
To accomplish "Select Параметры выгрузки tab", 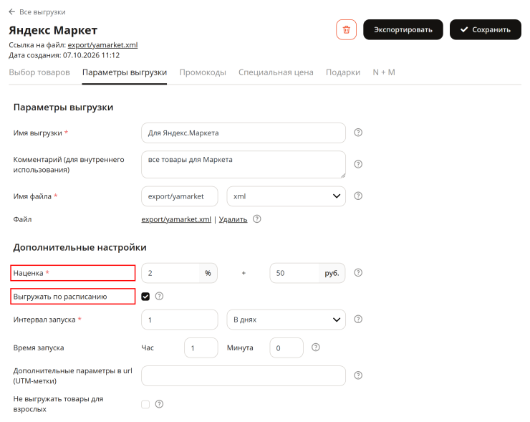I will tap(125, 72).
